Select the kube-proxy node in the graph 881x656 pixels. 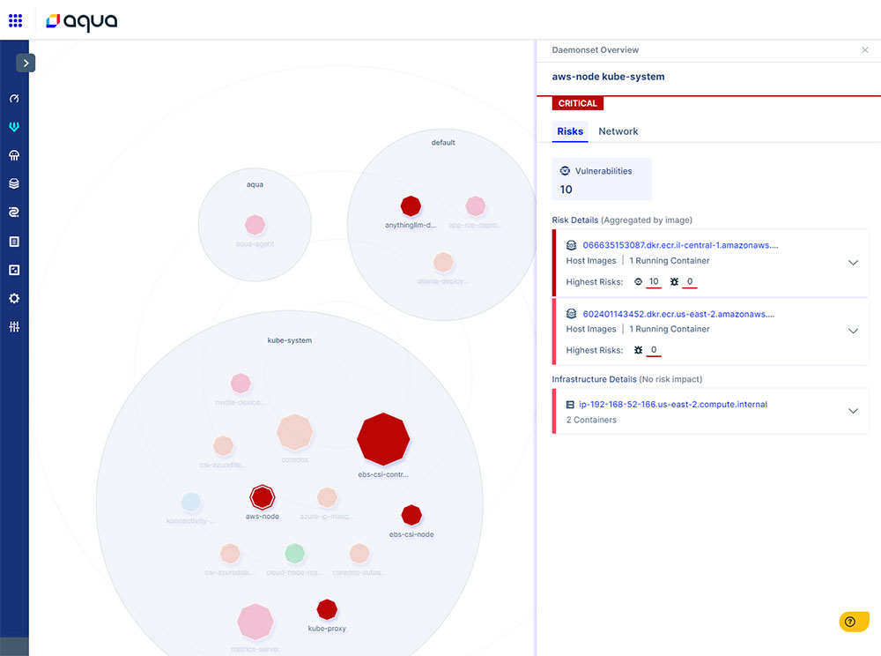(327, 609)
